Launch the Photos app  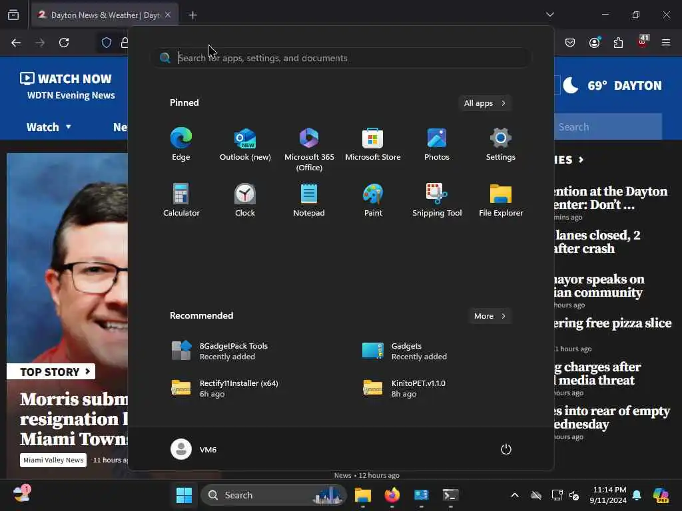point(437,144)
